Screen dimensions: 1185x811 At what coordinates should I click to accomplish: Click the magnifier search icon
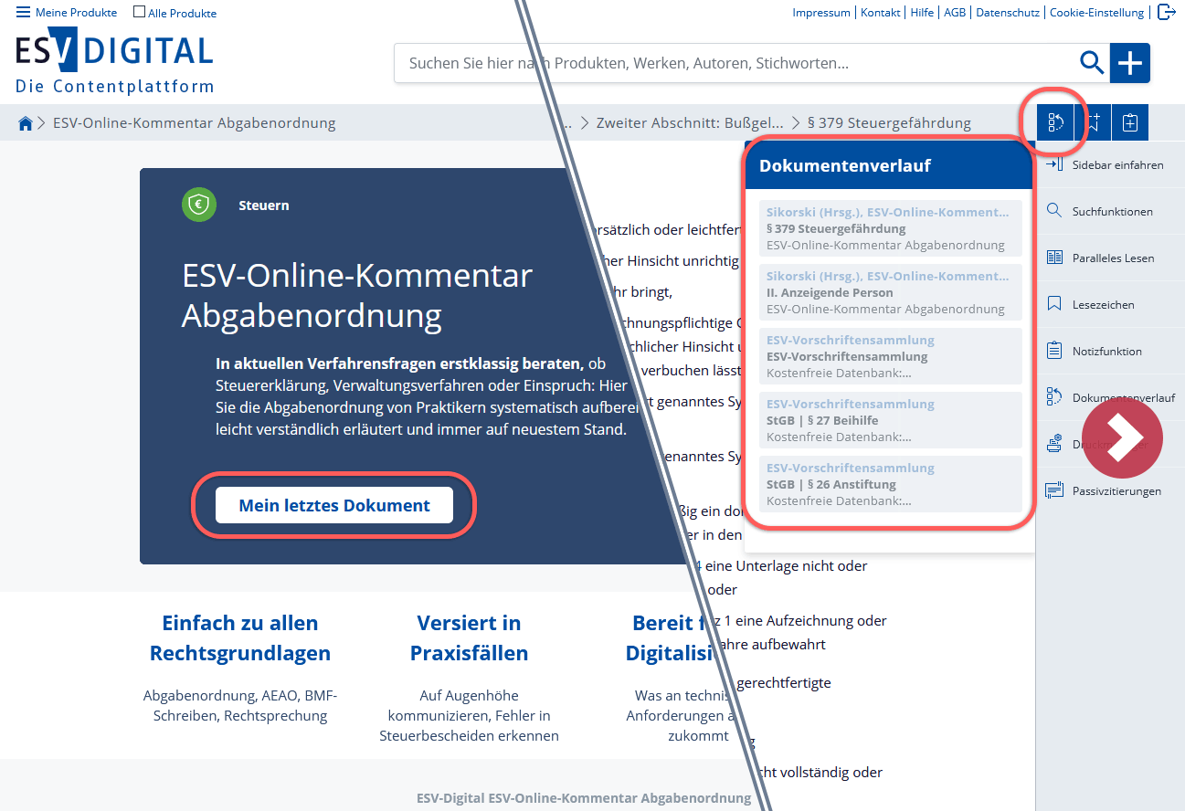1092,63
